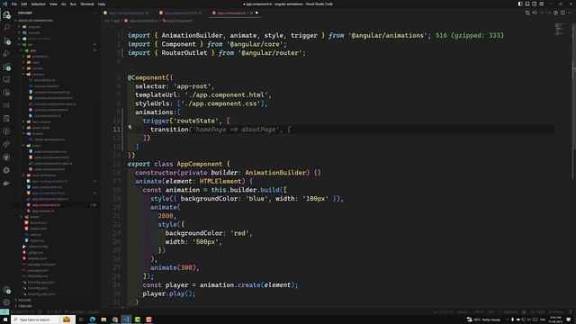Open the File menu
Viewport: 576px width, 324px height.
(14, 4)
